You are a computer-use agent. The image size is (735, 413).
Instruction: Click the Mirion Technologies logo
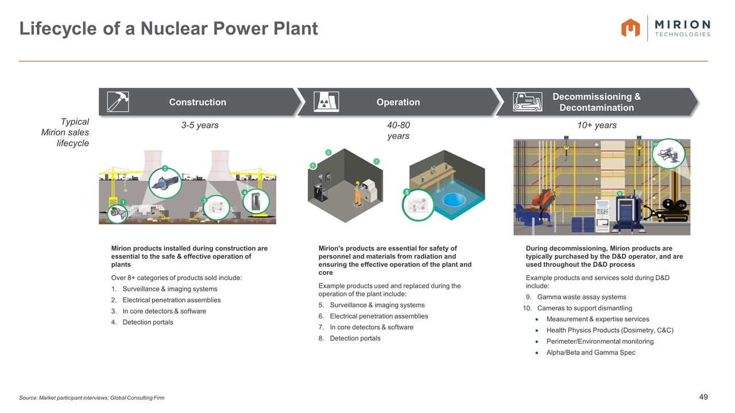point(666,28)
